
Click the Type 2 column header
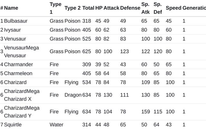[72, 8]
